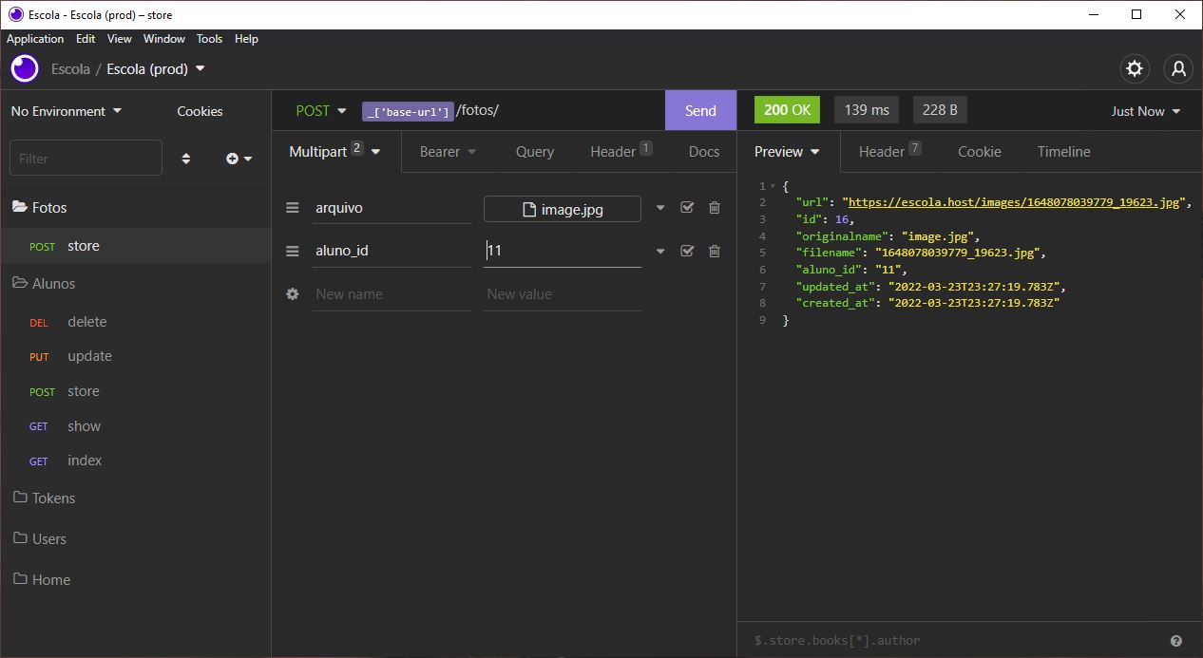The width and height of the screenshot is (1203, 658).
Task: Click the Send button
Action: pos(700,110)
